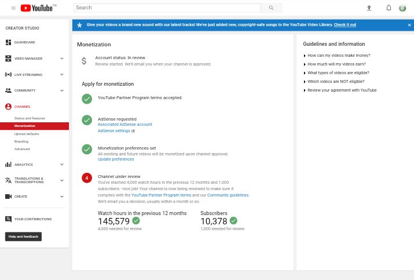Click Update preferences link
The image size is (414, 280).
(x=116, y=159)
